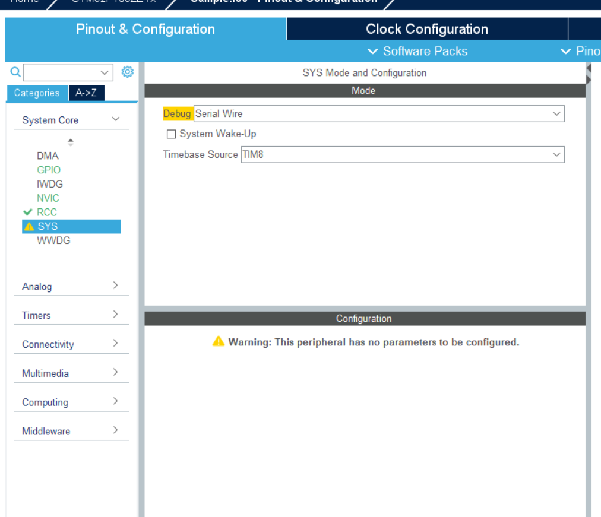Open the peripheral search combo box
Viewport: 601px width, 517px height.
[68, 72]
